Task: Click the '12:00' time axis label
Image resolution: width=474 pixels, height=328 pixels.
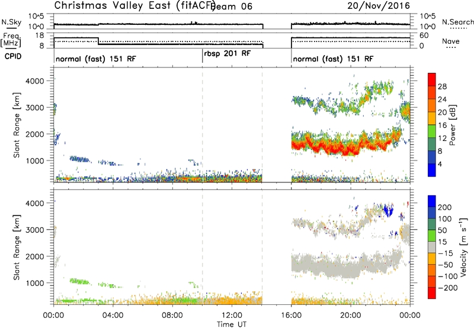Action: click(x=232, y=316)
